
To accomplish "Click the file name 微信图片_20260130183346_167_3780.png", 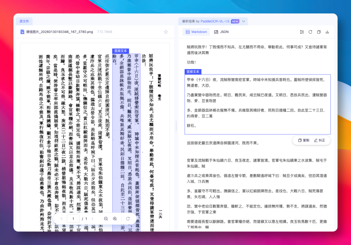I will (59, 32).
